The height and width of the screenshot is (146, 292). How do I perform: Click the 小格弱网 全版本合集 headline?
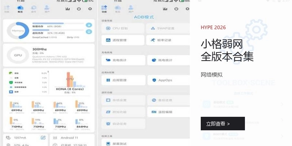[227, 50]
